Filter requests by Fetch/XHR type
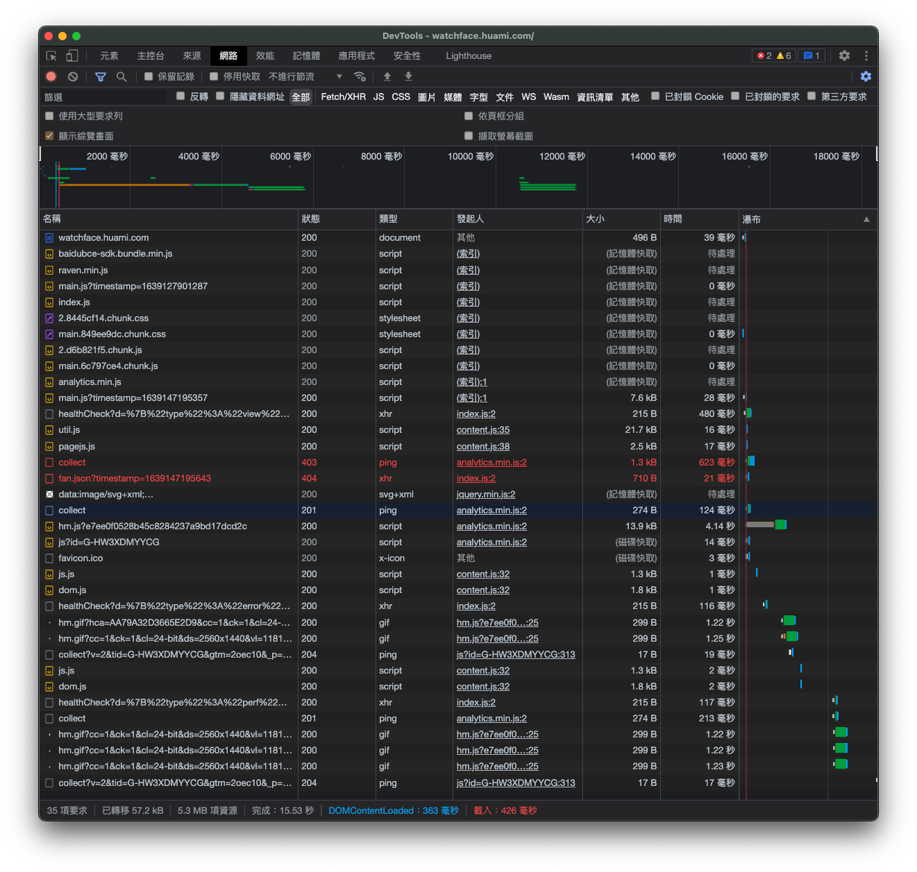The image size is (917, 872). (343, 97)
